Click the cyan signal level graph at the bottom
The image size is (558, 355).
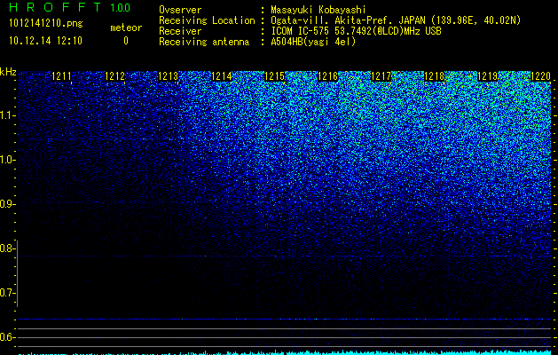[x=285, y=353]
